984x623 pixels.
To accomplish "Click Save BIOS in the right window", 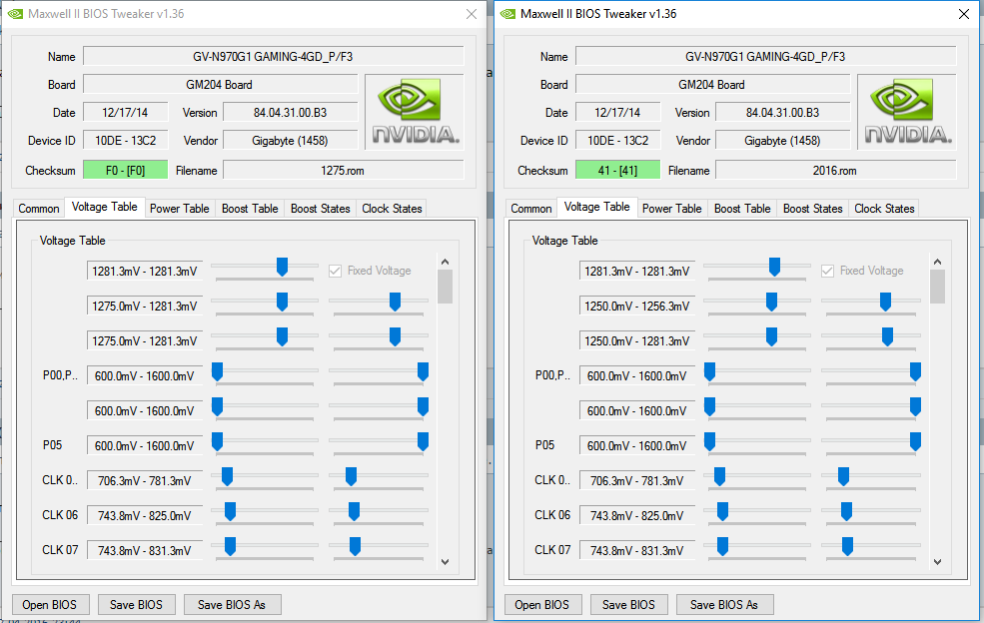I will point(628,605).
